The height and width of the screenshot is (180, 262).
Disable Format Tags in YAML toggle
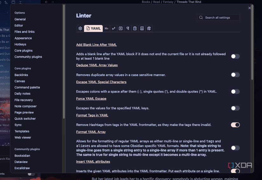coord(235,125)
